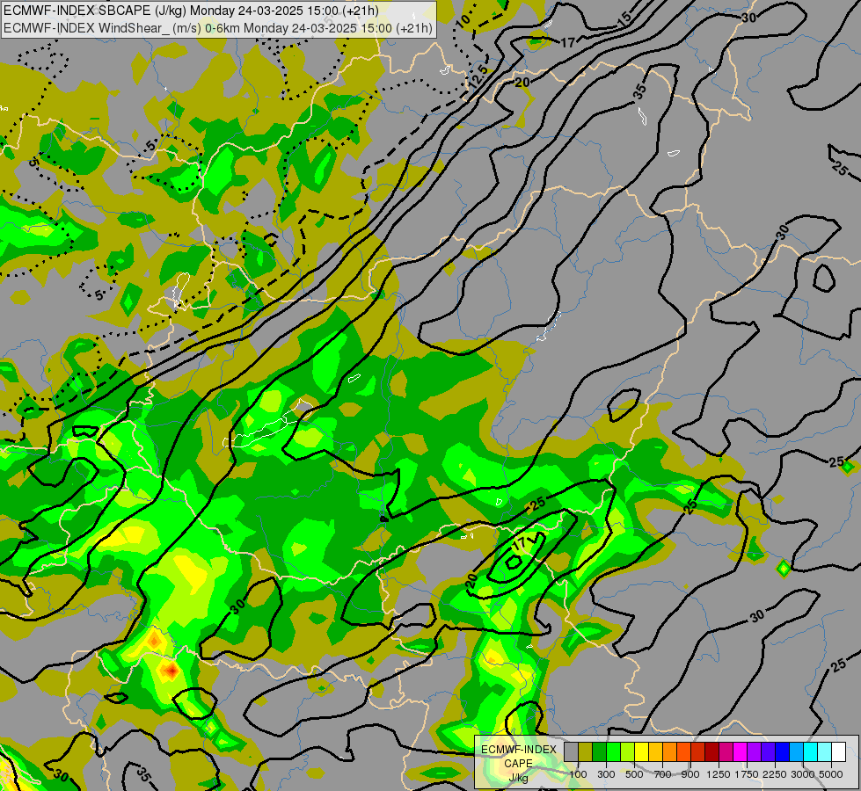The image size is (861, 791).
Task: Click the 15 wind shear contour label
Action: (x=624, y=18)
